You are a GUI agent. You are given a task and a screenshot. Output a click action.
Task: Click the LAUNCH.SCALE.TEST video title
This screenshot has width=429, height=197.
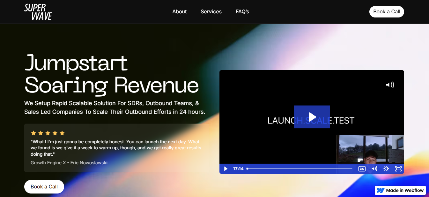311,121
